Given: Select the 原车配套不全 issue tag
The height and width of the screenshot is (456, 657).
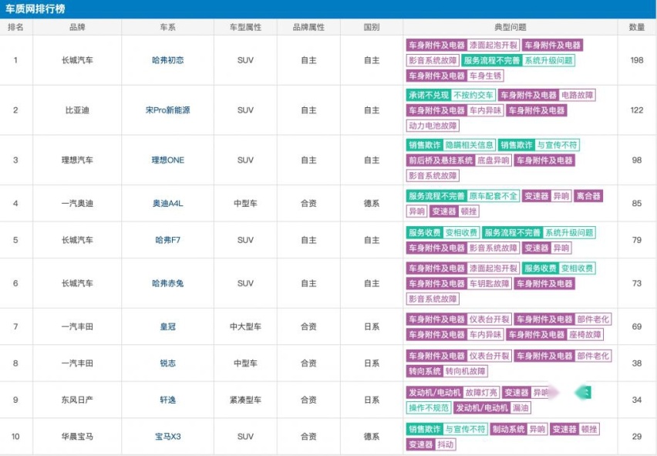Looking at the screenshot, I should pyautogui.click(x=493, y=196).
